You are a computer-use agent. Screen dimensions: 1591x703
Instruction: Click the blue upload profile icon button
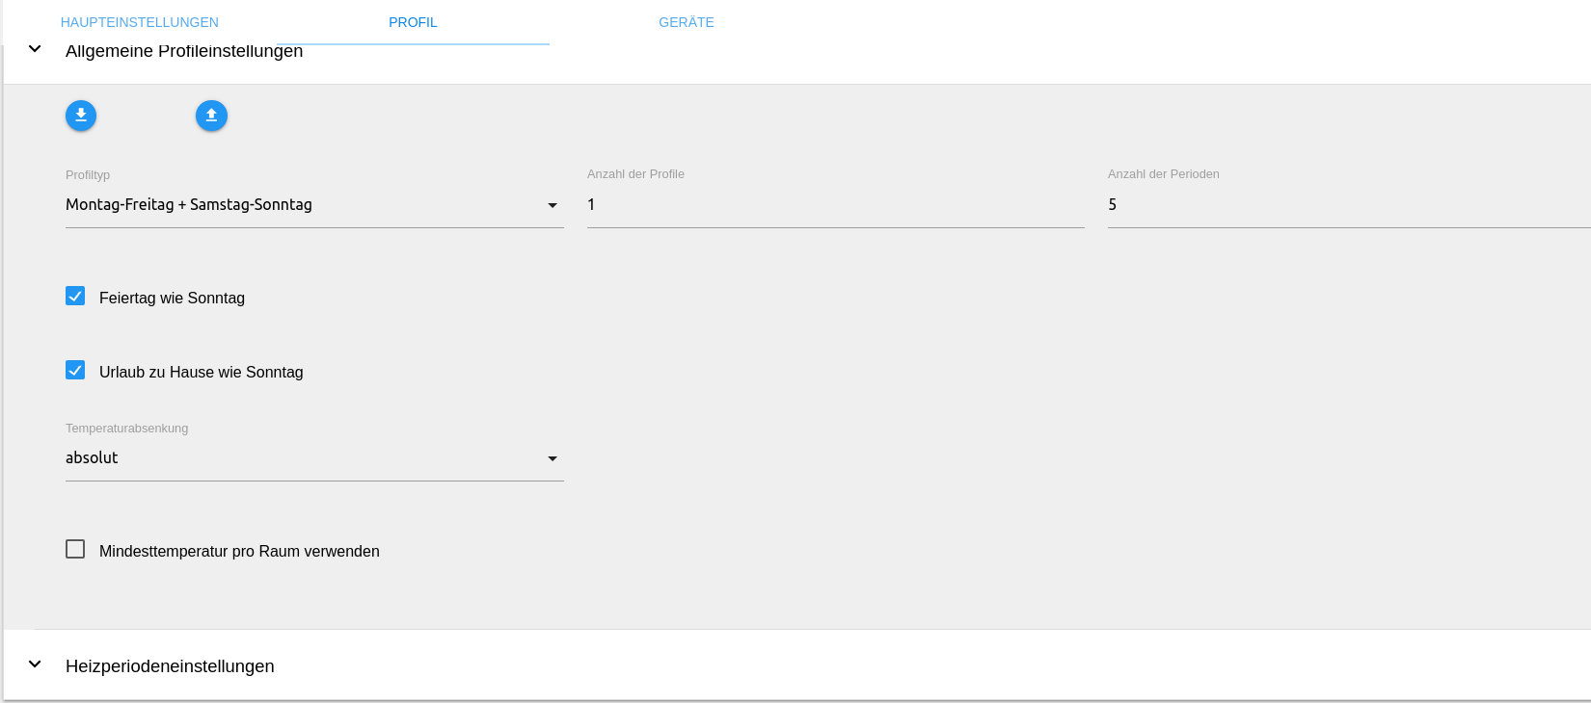click(211, 116)
